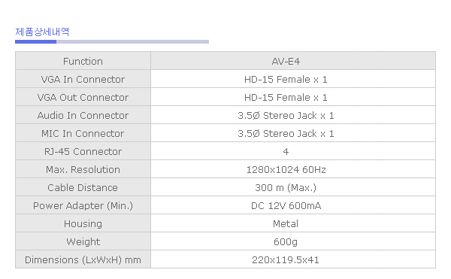
Task: Select the Function header cell
Action: click(x=83, y=61)
